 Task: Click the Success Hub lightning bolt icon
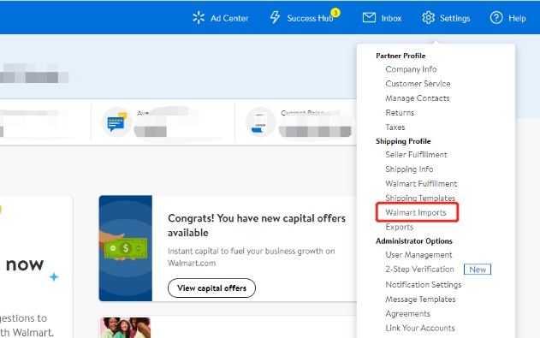click(x=275, y=17)
